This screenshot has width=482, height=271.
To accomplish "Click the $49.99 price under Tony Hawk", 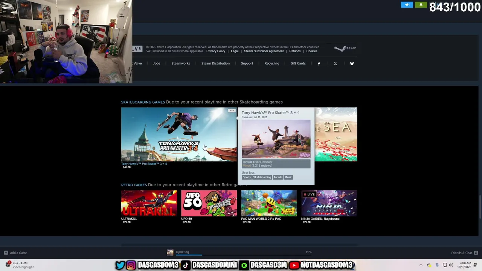I will point(127,167).
